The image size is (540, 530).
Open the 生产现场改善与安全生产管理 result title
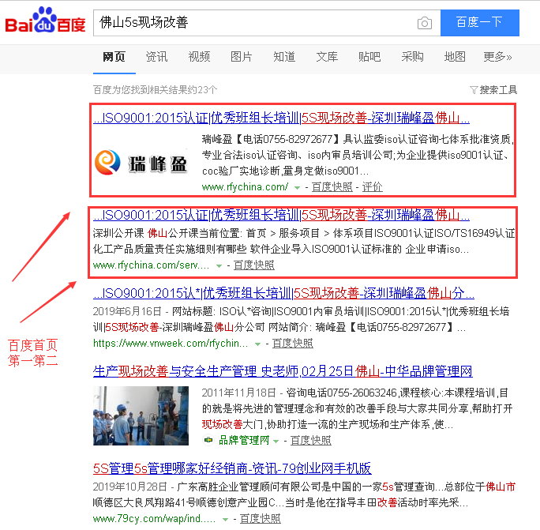[283, 371]
